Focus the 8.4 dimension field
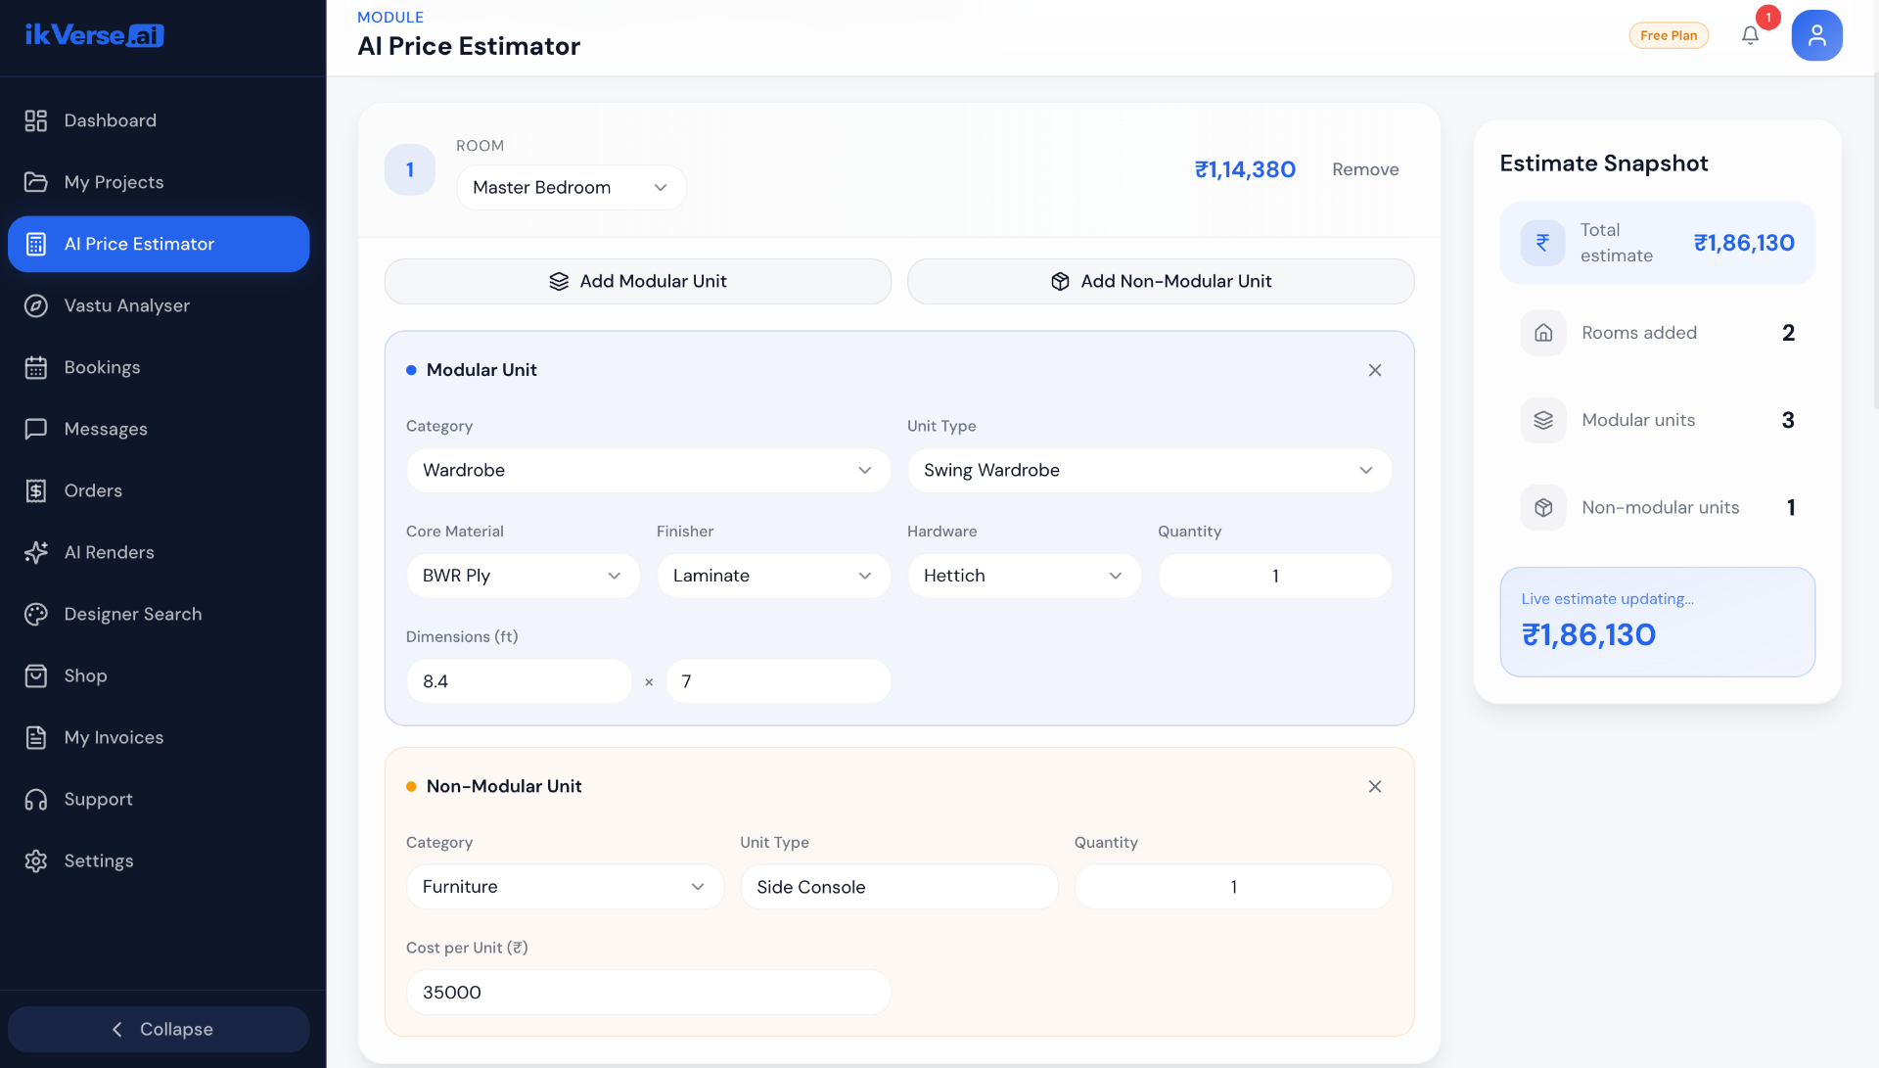This screenshot has width=1879, height=1068. [x=519, y=681]
